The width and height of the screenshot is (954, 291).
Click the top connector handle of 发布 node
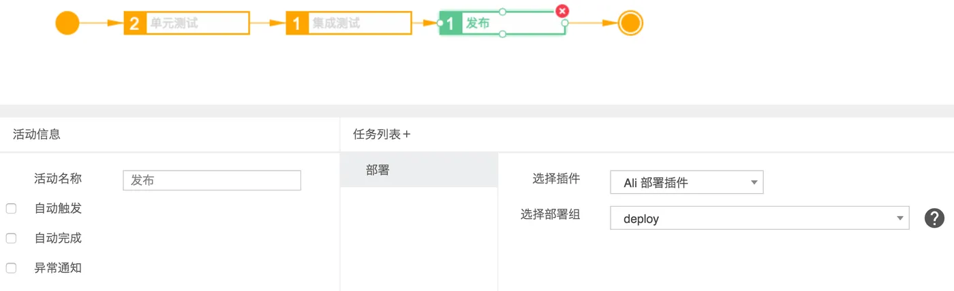pos(502,12)
